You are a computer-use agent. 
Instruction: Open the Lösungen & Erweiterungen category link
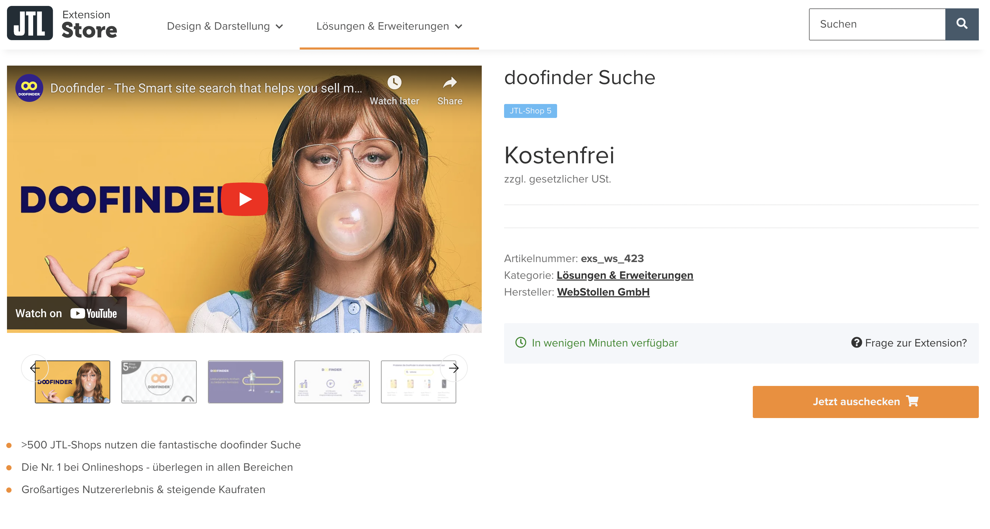[625, 275]
